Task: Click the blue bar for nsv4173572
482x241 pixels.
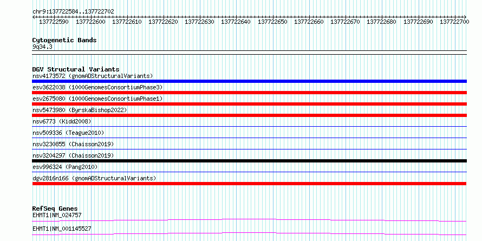Action: [249, 81]
